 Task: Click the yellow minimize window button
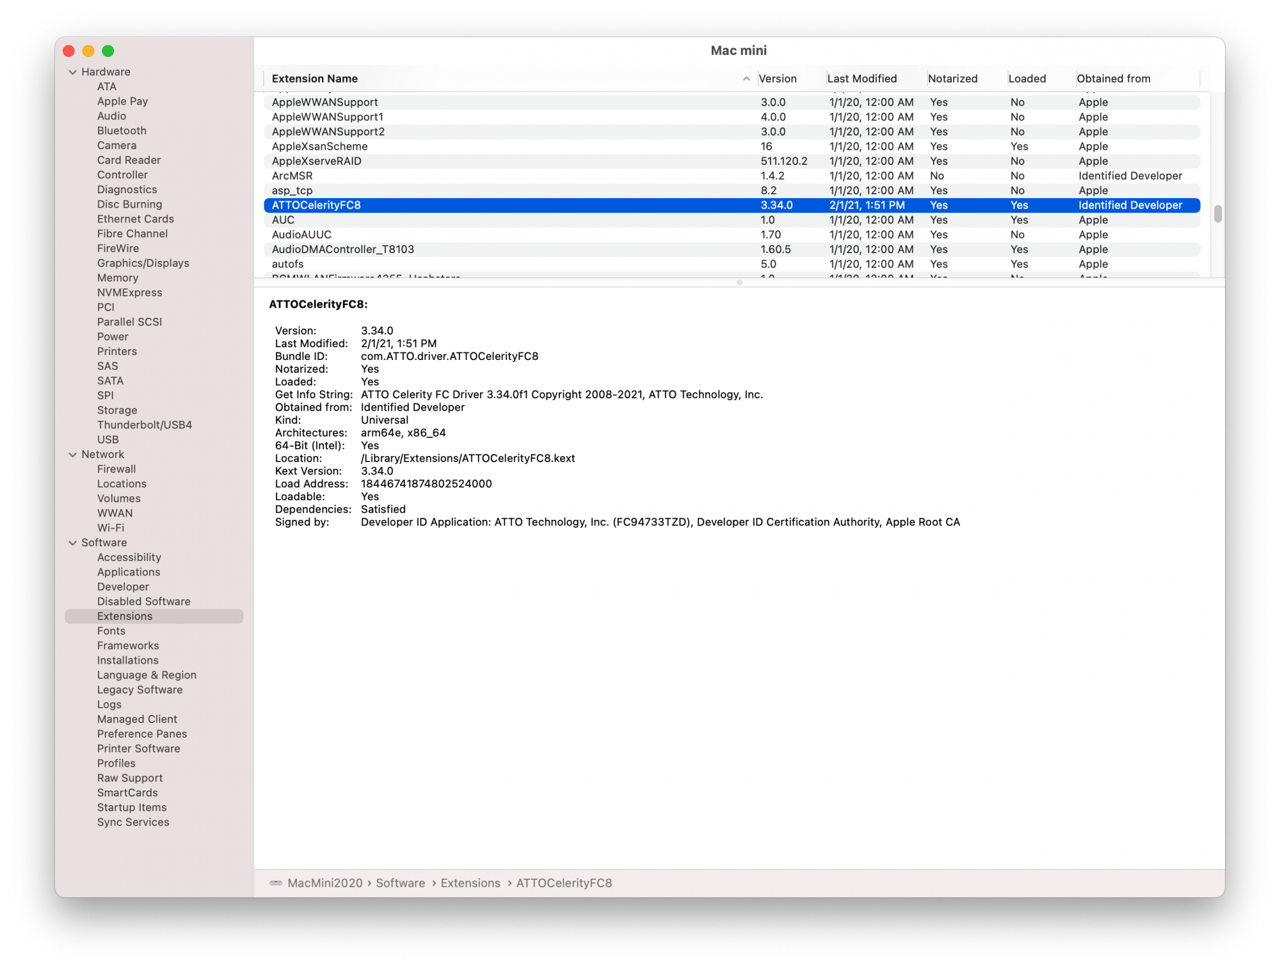pos(88,51)
